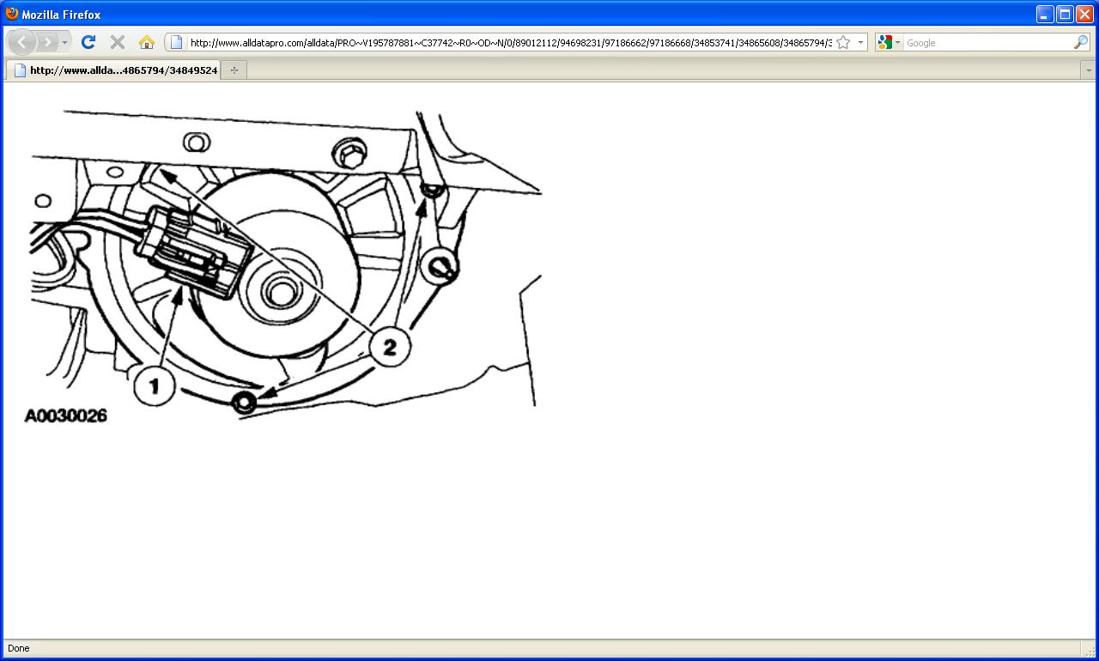This screenshot has height=661, width=1099.
Task: Expand the address bar URL history dropdown
Action: (860, 42)
